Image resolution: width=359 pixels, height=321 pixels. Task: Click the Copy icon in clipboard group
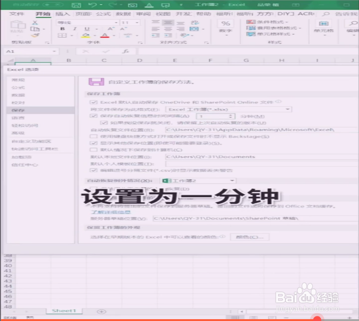click(x=35, y=29)
